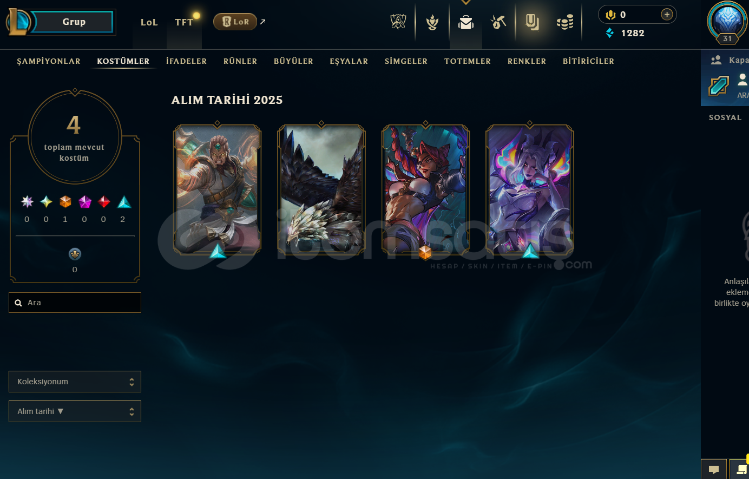This screenshot has height=479, width=749.
Task: Filter by the orange Mythic gem icon
Action: click(65, 202)
